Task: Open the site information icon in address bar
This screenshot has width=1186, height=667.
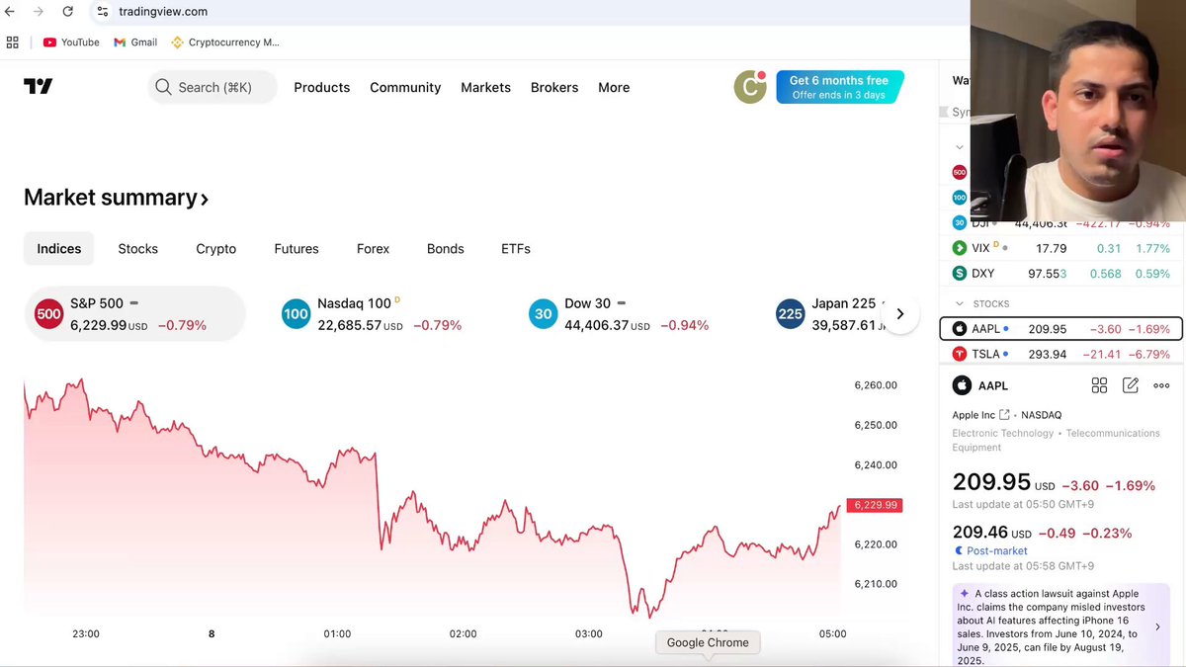Action: 103,11
